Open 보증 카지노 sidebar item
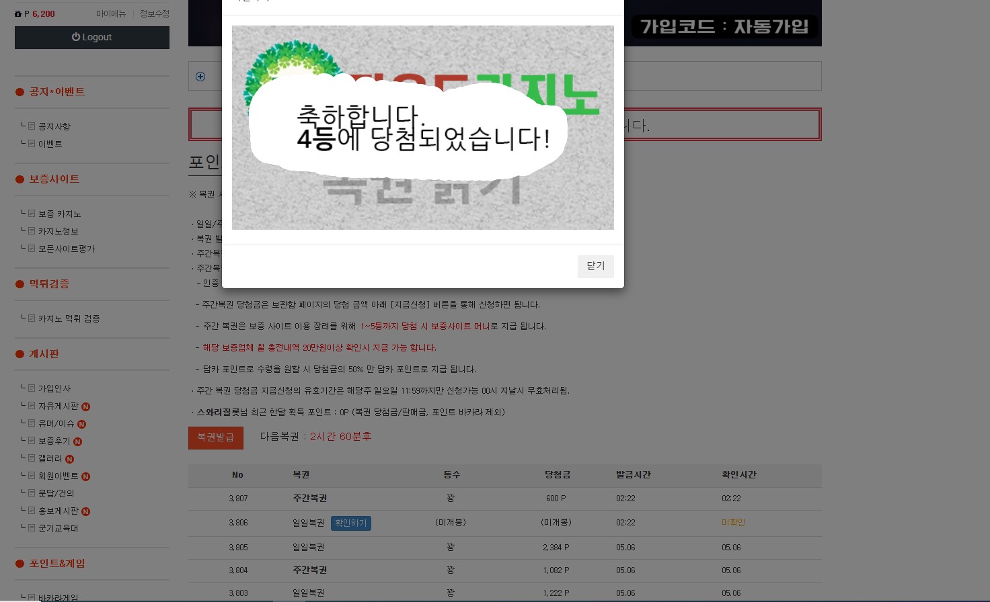 click(60, 214)
